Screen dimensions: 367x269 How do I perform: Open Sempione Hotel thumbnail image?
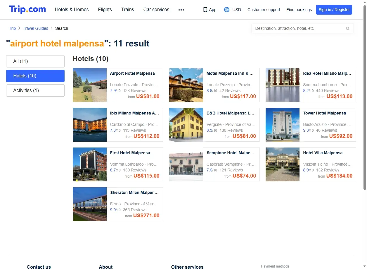tap(186, 164)
